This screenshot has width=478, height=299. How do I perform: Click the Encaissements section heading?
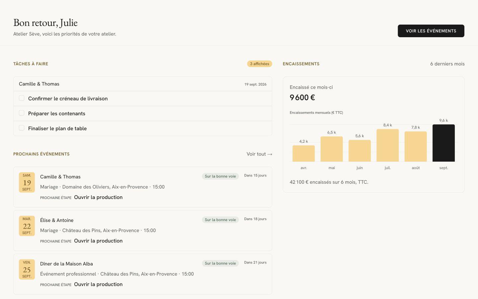pyautogui.click(x=301, y=64)
